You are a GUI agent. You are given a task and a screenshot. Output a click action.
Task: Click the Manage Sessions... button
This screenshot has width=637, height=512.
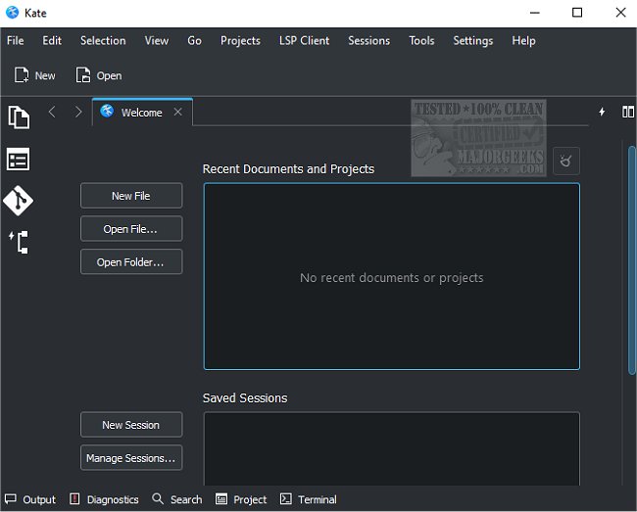(131, 458)
